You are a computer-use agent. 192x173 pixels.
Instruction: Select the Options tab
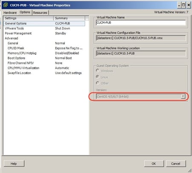coord(25,12)
